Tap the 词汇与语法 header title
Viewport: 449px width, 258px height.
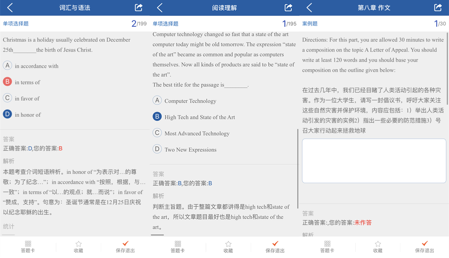pos(75,8)
